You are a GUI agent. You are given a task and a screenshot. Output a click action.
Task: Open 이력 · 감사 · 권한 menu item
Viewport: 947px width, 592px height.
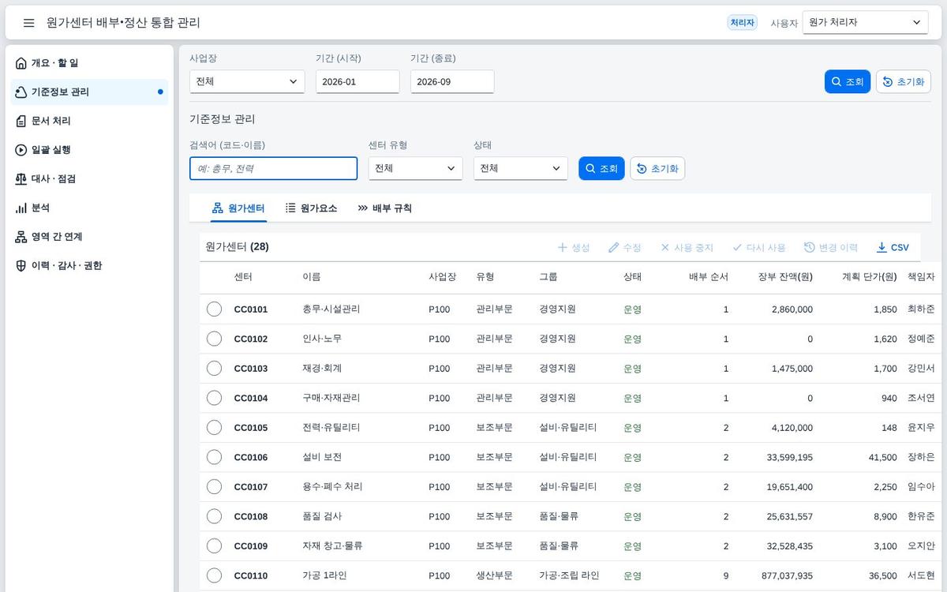tap(89, 266)
